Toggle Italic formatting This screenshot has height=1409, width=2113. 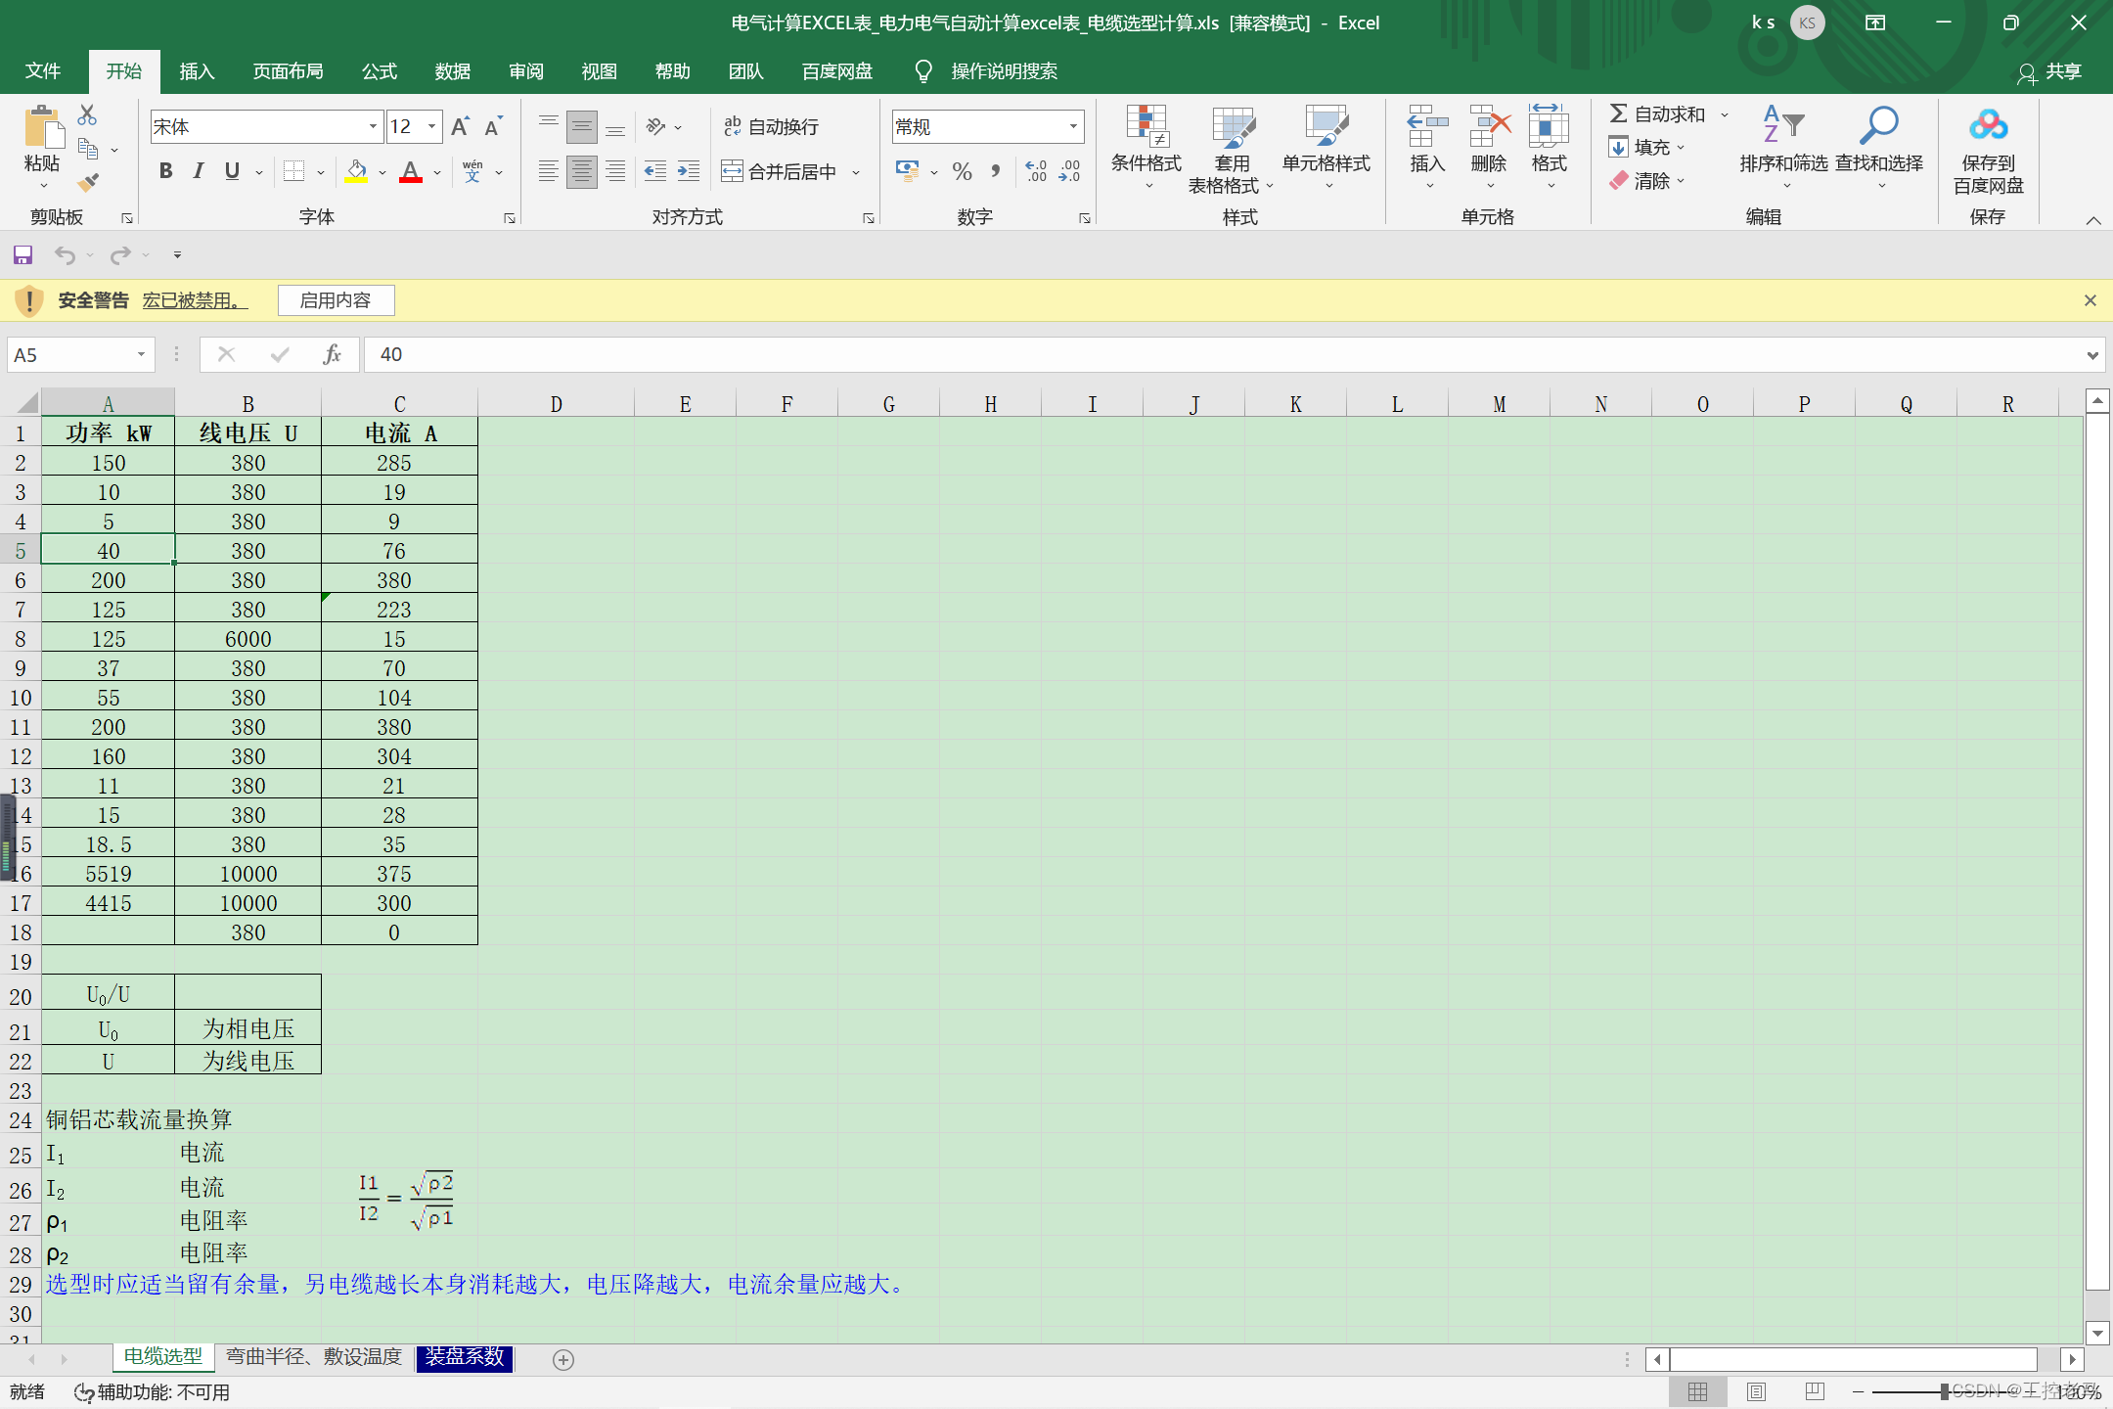tap(199, 171)
